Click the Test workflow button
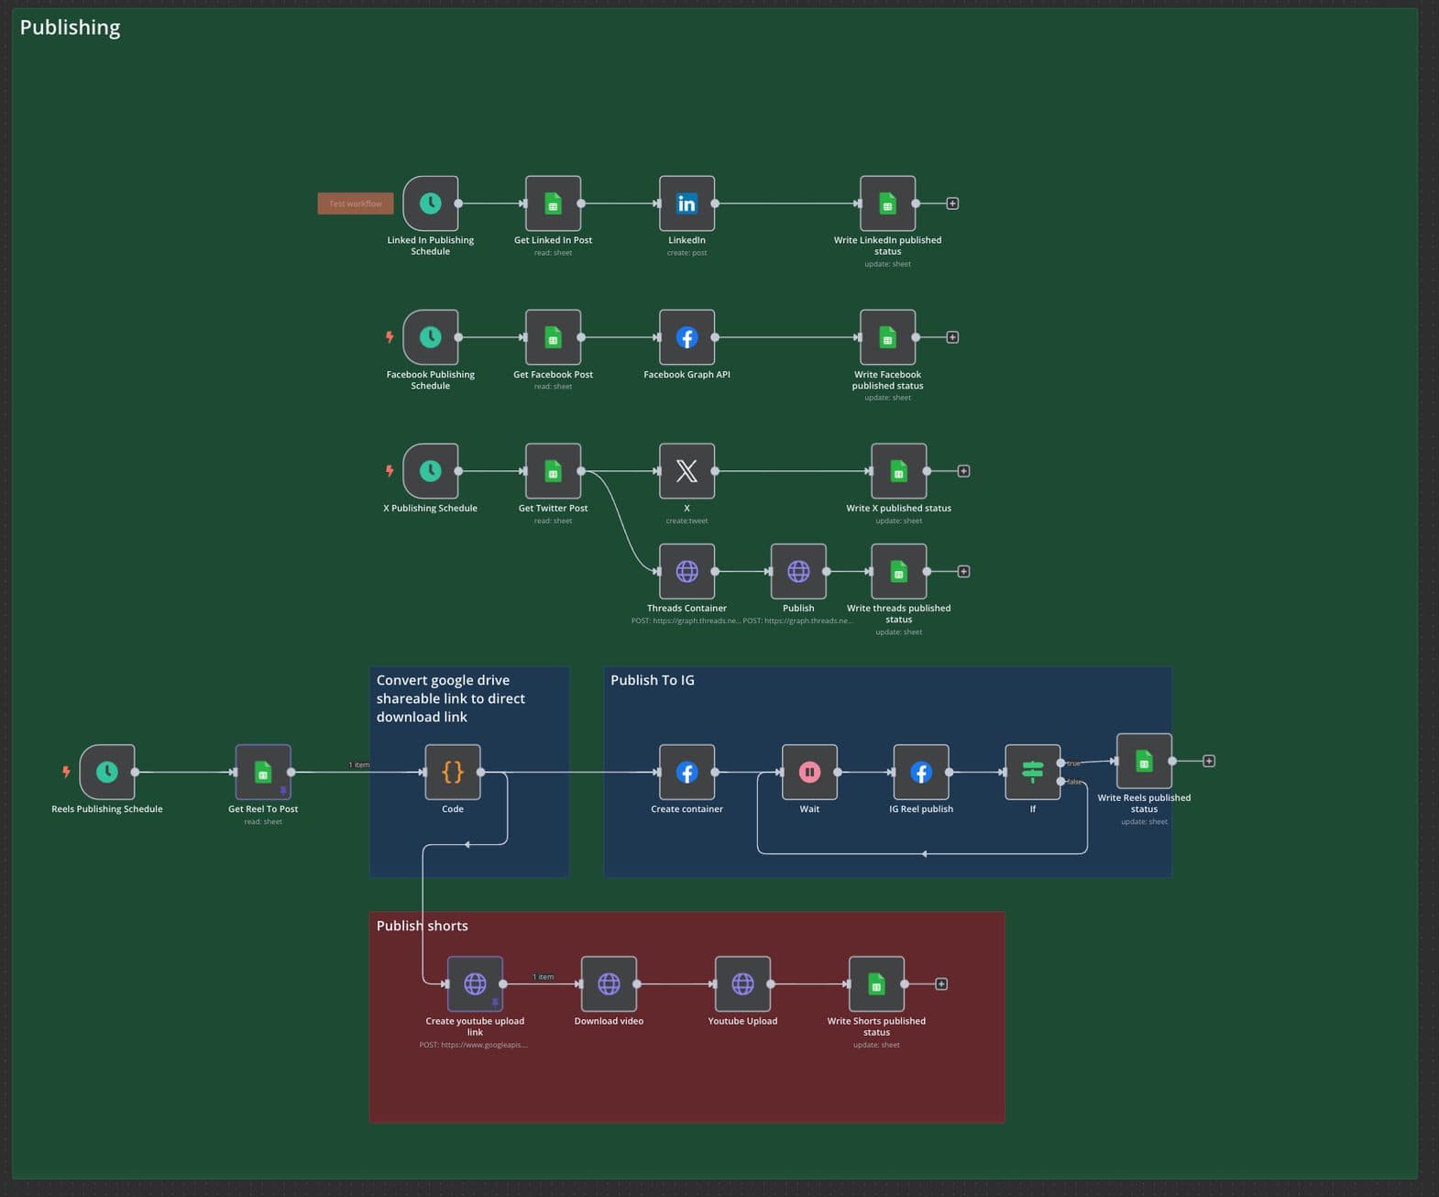The image size is (1439, 1197). [x=356, y=203]
